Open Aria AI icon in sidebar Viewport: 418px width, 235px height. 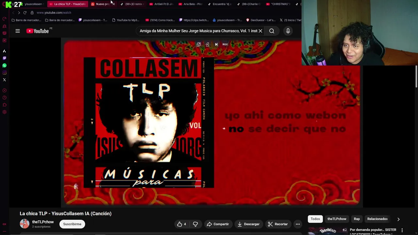[4, 51]
